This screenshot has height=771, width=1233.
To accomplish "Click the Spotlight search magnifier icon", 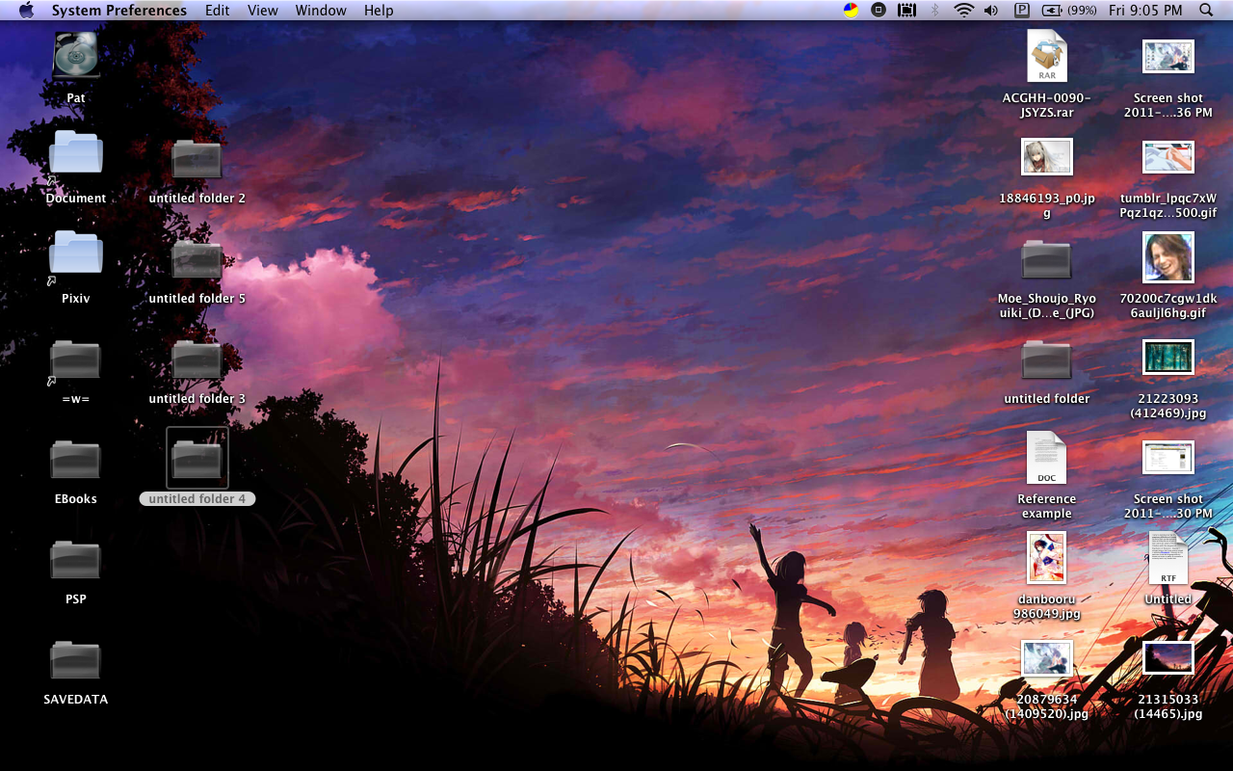I will click(x=1206, y=11).
